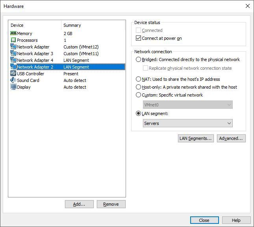This screenshot has width=254, height=227.
Task: Select the Memory row label
Action: tap(24, 33)
